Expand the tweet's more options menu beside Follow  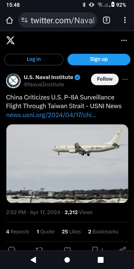pyautogui.click(x=125, y=79)
